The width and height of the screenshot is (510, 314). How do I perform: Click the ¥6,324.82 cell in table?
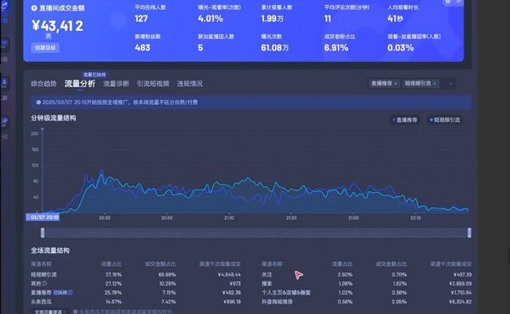tap(459, 302)
